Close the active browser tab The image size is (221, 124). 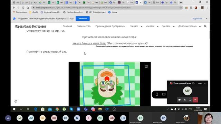click(141, 2)
